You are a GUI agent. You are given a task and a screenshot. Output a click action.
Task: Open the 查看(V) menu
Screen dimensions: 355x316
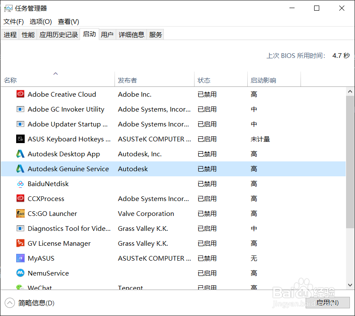click(69, 22)
